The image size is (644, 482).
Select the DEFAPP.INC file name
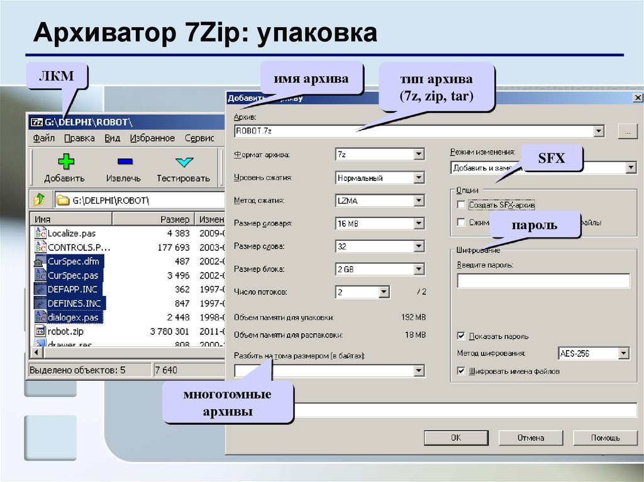click(72, 290)
